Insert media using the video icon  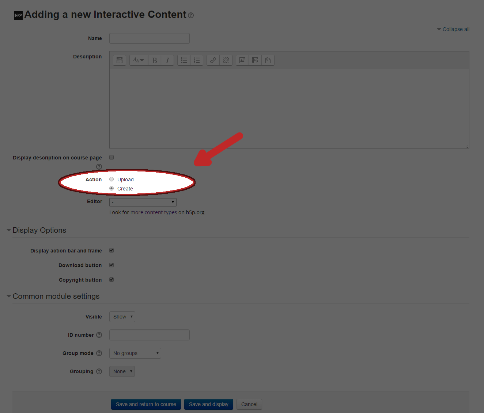tap(255, 60)
